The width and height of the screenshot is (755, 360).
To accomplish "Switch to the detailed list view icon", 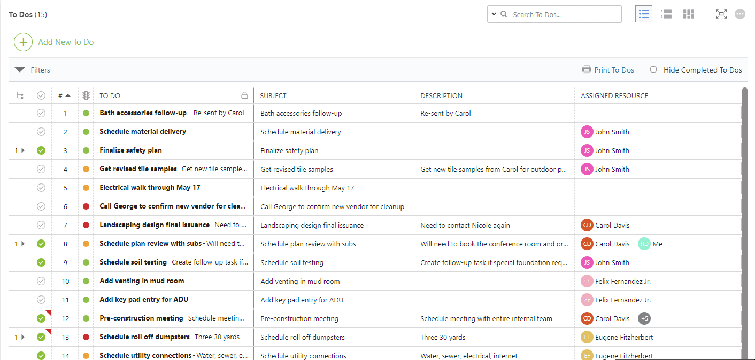I will (x=666, y=14).
